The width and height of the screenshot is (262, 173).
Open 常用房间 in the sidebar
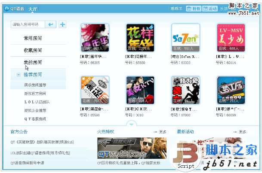click(x=33, y=38)
